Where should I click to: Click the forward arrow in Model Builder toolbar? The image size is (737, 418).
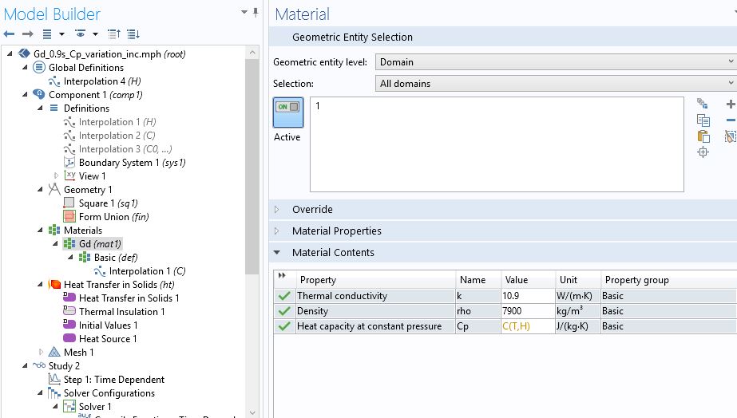tap(27, 34)
